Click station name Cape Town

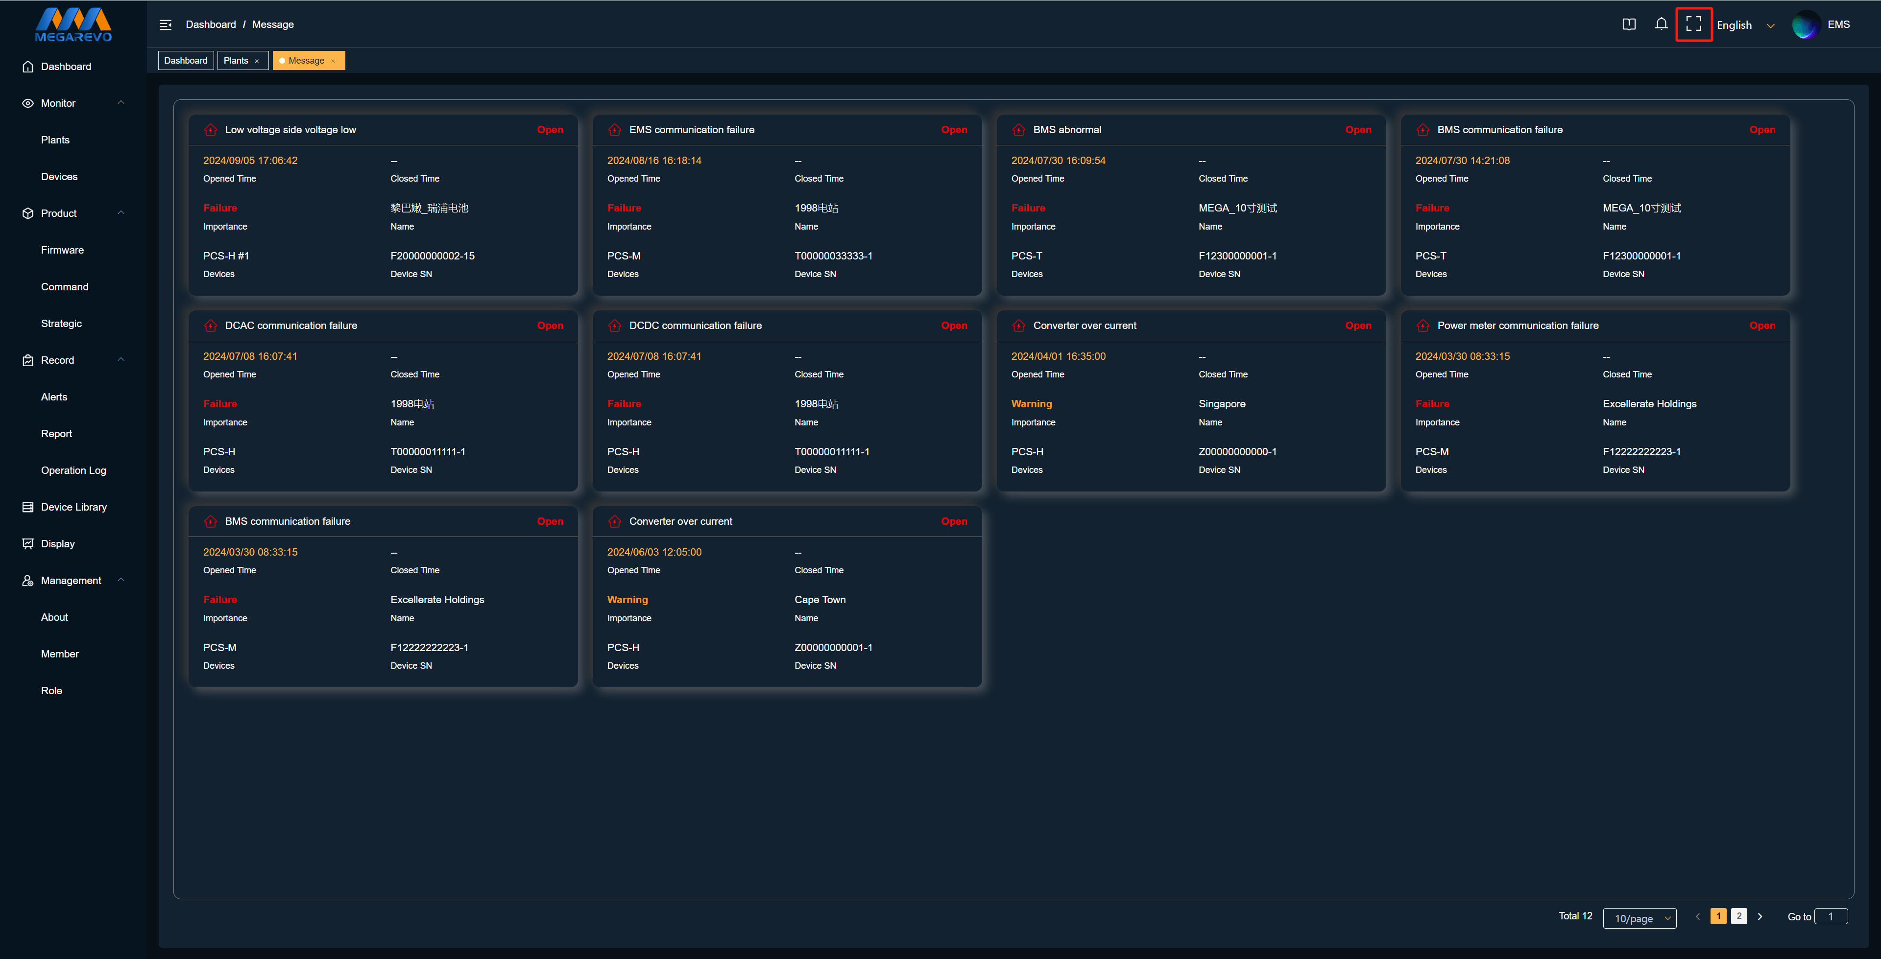coord(820,599)
